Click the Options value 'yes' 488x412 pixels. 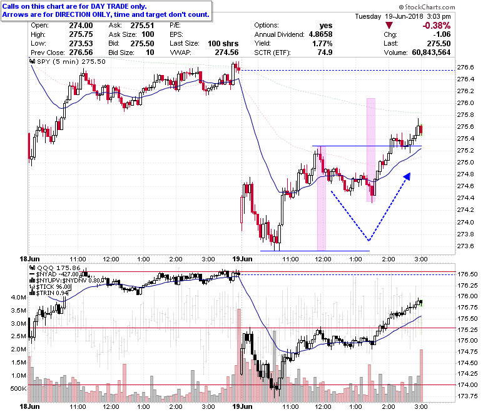pos(326,26)
